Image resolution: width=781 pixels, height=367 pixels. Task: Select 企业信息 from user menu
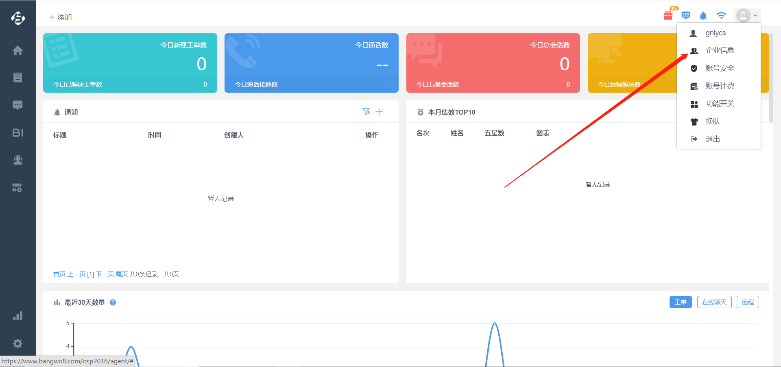click(x=720, y=50)
